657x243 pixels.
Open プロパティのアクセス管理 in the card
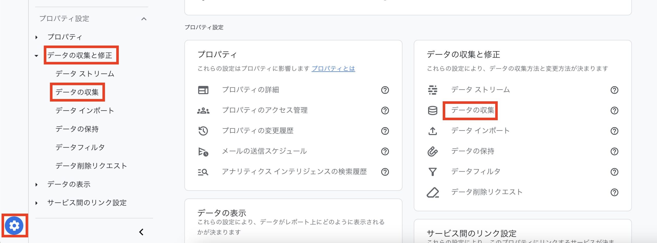coord(265,110)
